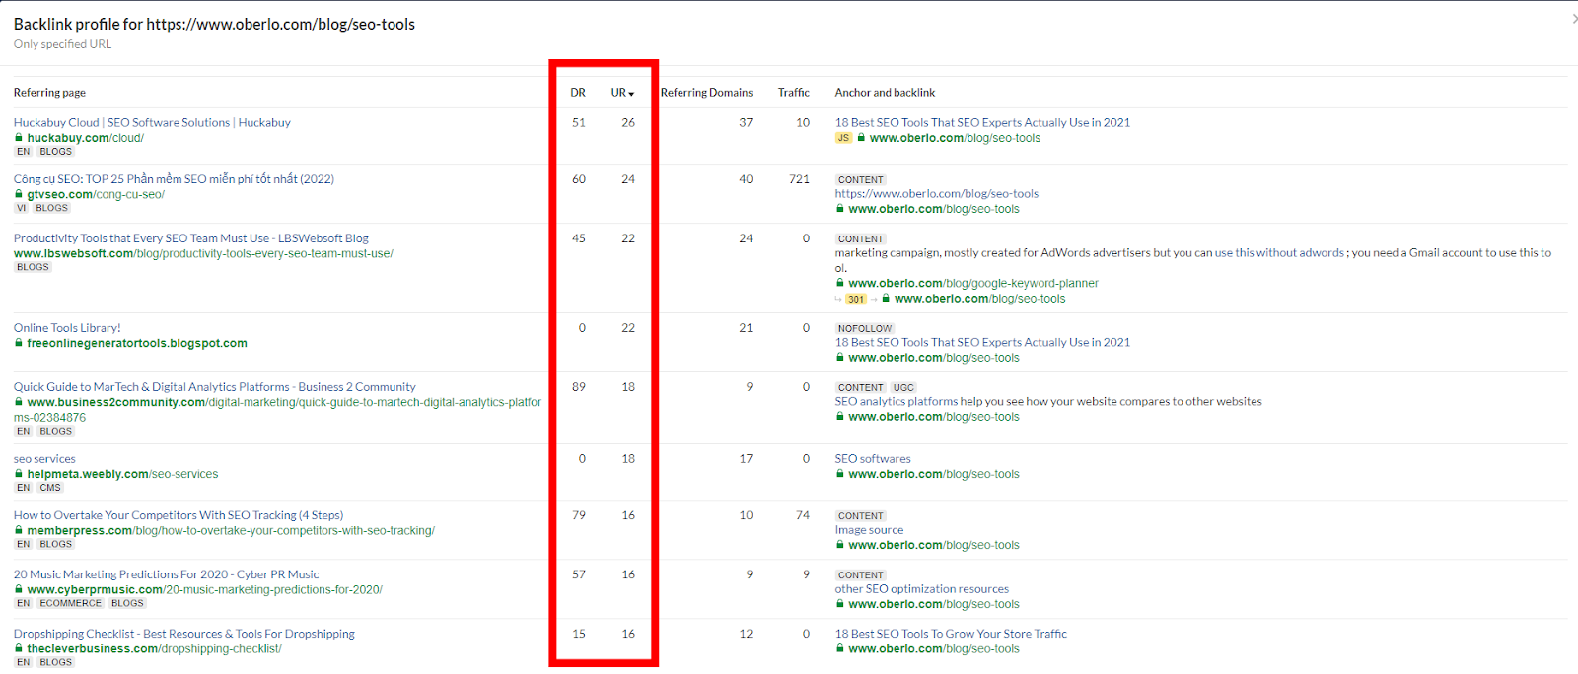Click the lock icon beside www.business2community.com URL

[x=18, y=403]
